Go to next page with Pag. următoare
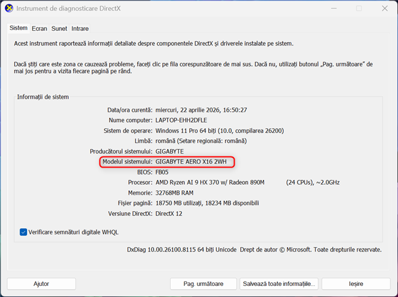This screenshot has width=398, height=297. pyautogui.click(x=203, y=283)
